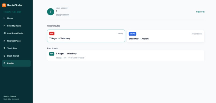The image size is (216, 103).
Task: Click ticket details line showing ₹36
Action: click(70, 58)
